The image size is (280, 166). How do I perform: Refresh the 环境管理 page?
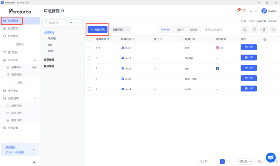pyautogui.click(x=63, y=11)
